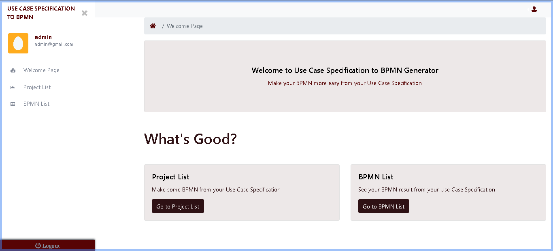Click the Project List card heading
The image size is (553, 251).
[170, 177]
